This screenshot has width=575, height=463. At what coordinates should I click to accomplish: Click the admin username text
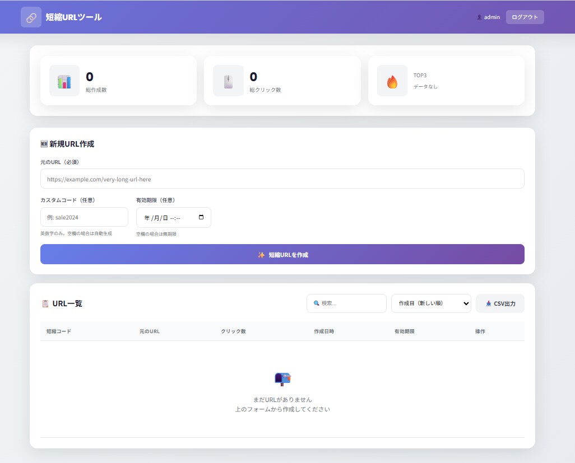[x=491, y=17]
